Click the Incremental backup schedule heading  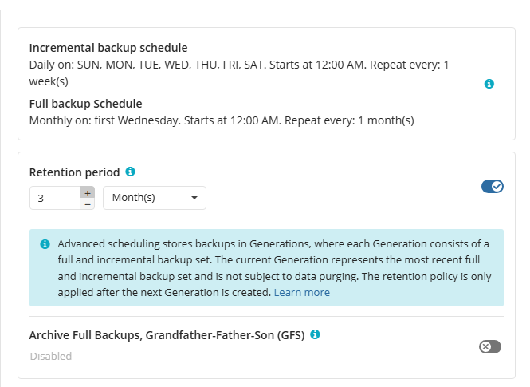(108, 48)
